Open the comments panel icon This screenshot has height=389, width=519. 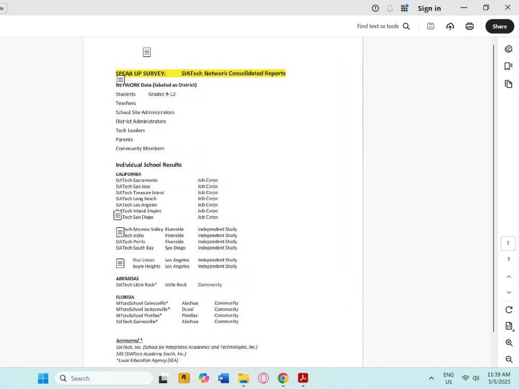click(509, 49)
